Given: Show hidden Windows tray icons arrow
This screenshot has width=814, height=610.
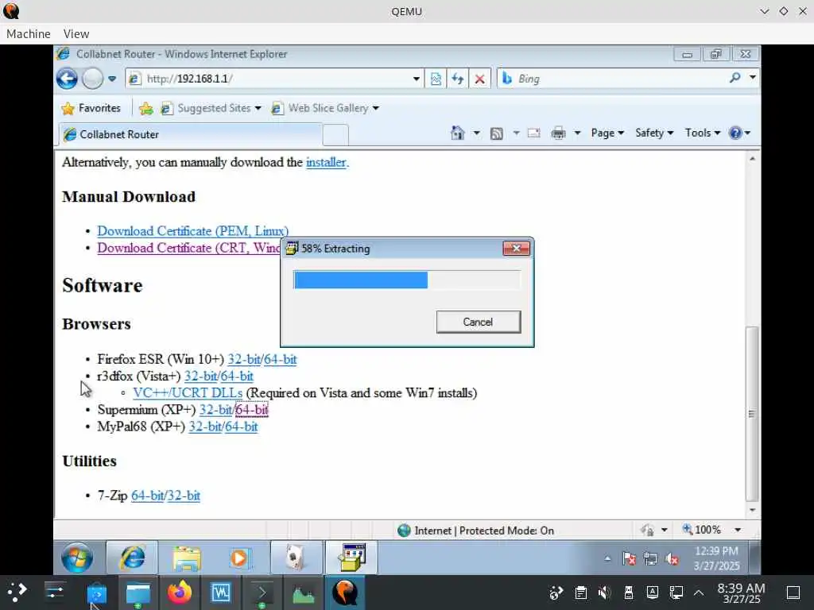Looking at the screenshot, I should tap(607, 559).
